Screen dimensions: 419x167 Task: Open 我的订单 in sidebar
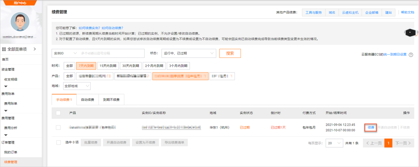tap(11, 152)
